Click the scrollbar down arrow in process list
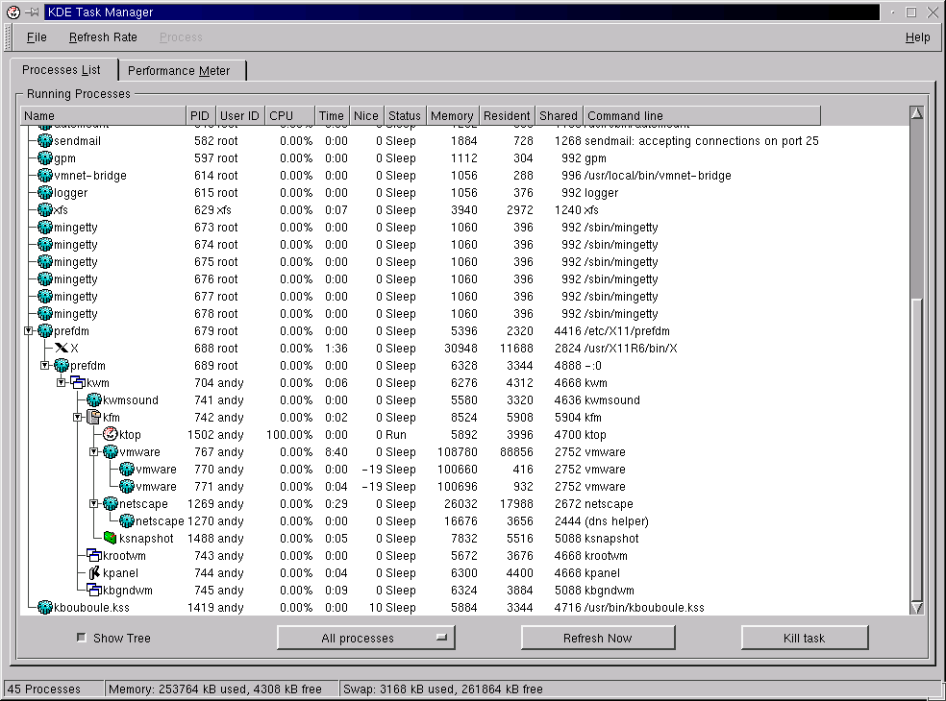This screenshot has width=946, height=701. pyautogui.click(x=915, y=607)
